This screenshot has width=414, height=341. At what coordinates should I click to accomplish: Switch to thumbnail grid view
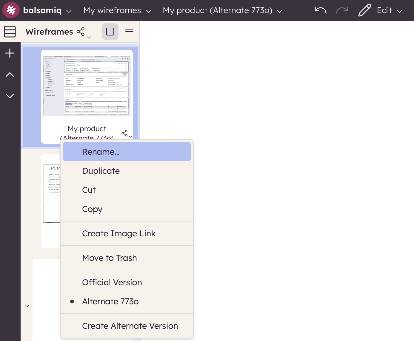click(x=110, y=32)
